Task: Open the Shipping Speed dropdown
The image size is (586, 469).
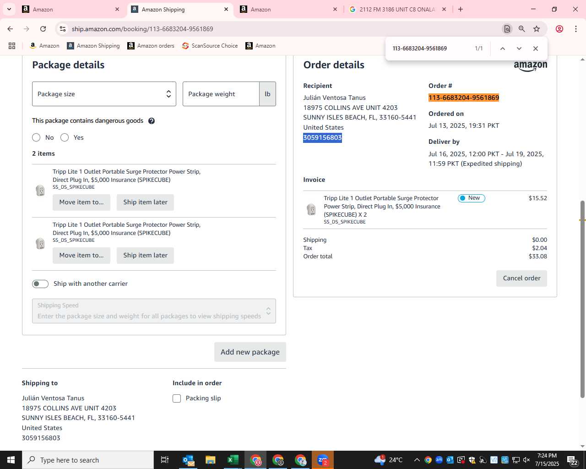Action: click(154, 311)
